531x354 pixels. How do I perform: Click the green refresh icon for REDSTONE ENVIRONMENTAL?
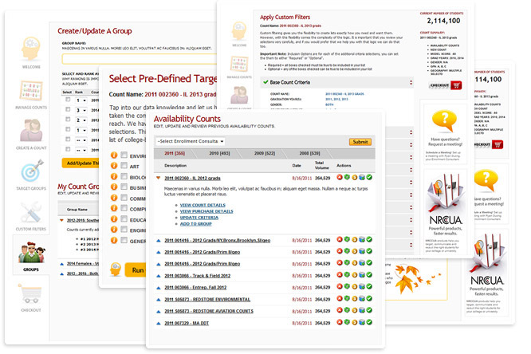pyautogui.click(x=347, y=298)
